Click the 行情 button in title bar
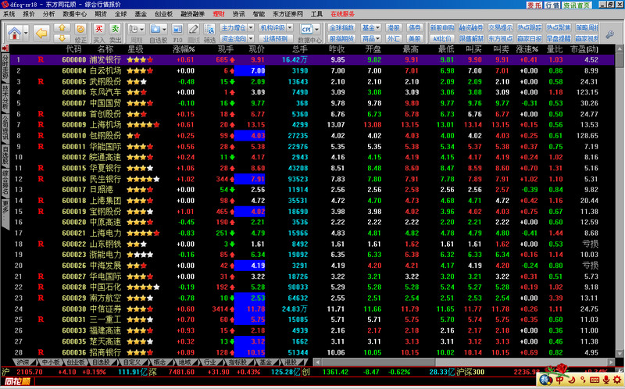This screenshot has width=625, height=389. tap(552, 5)
